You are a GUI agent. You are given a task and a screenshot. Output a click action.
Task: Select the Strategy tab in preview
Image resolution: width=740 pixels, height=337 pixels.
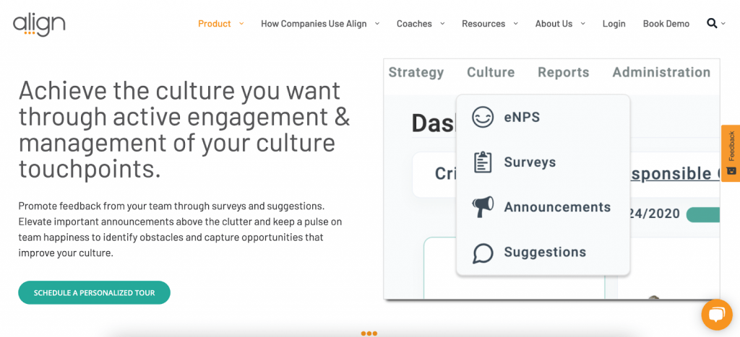pos(416,72)
